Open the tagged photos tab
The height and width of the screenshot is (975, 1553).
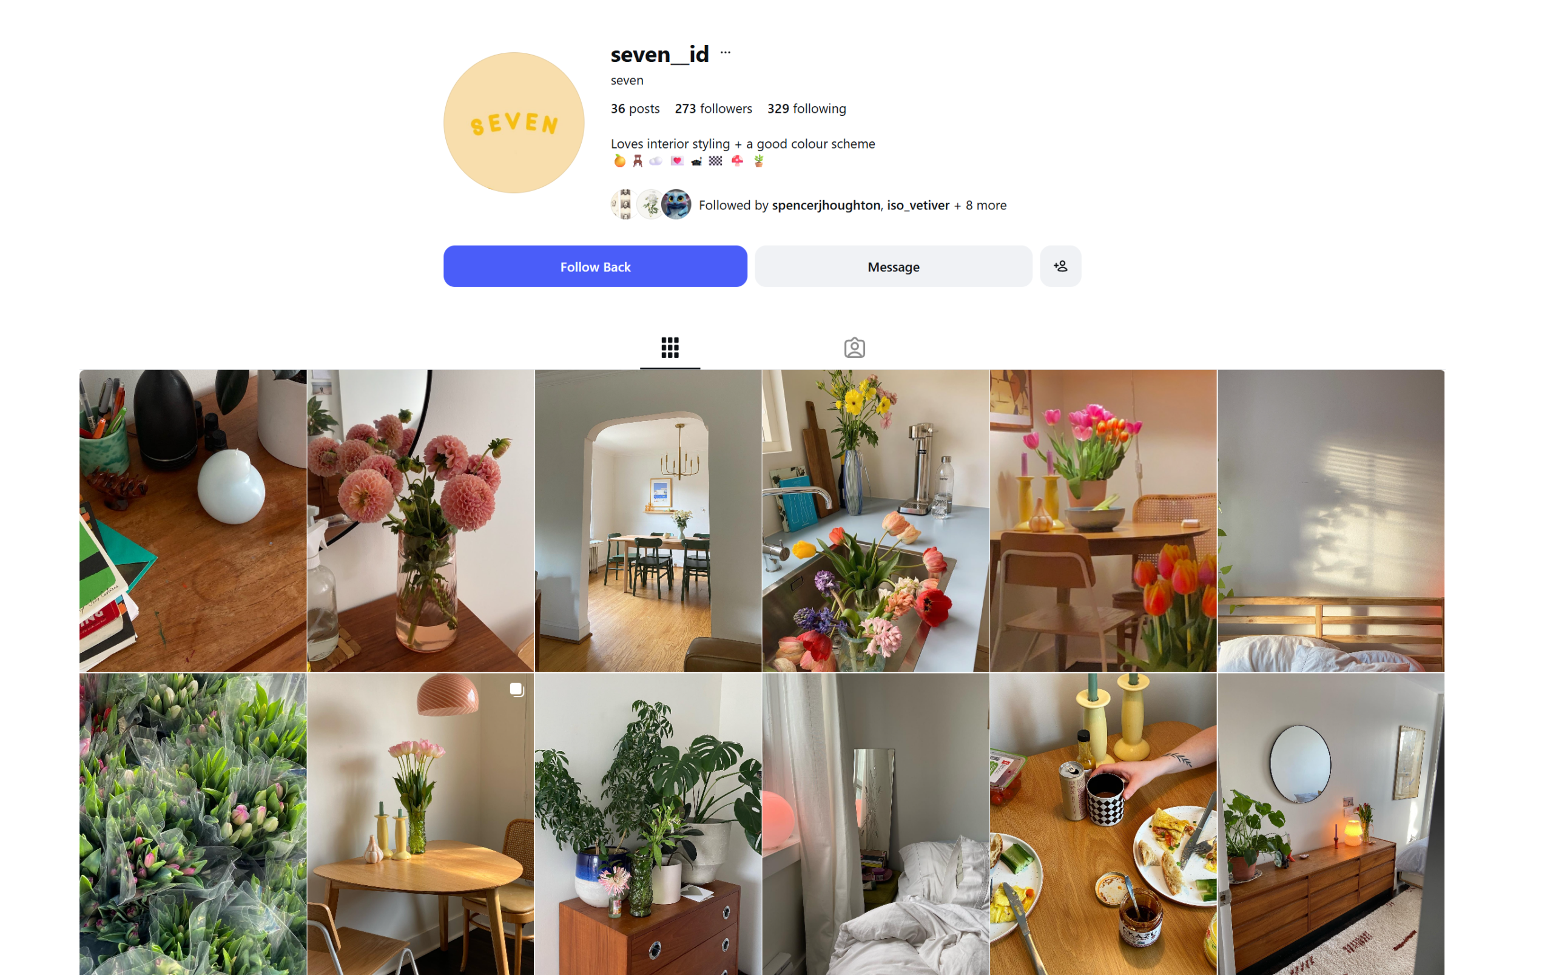coord(854,348)
